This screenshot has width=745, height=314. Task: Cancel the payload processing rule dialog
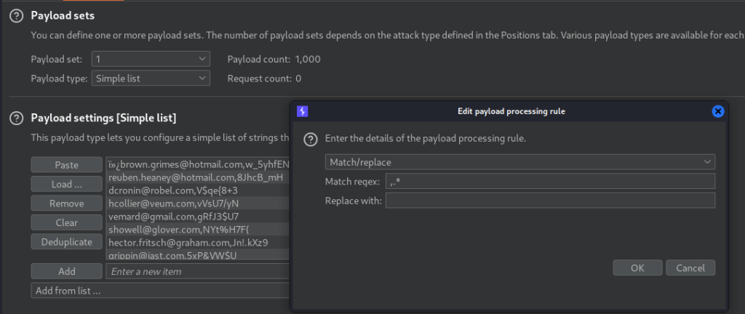[x=690, y=267]
